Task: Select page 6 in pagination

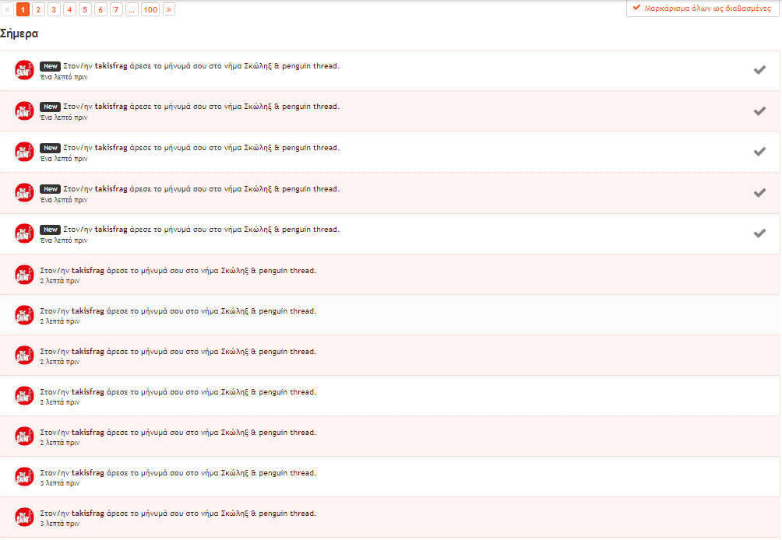Action: pos(100,9)
